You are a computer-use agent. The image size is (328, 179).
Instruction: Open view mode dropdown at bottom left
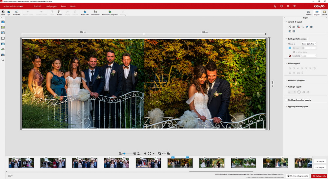[10, 176]
